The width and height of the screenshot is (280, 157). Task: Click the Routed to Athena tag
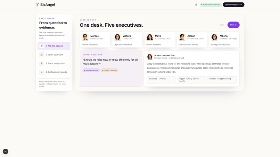click(91, 70)
